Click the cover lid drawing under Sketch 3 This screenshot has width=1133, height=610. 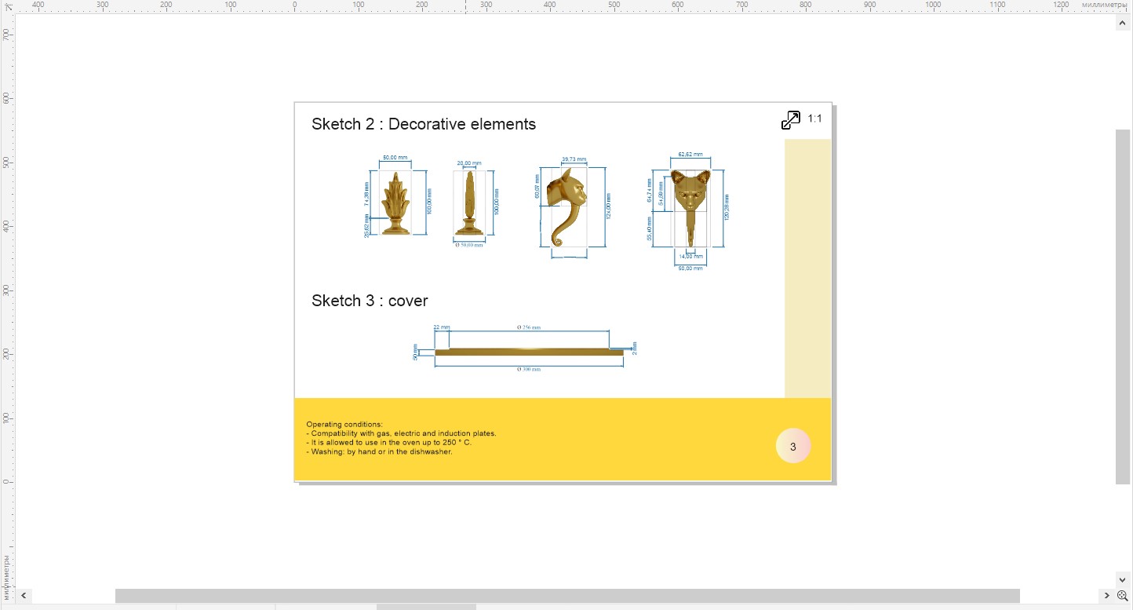527,351
